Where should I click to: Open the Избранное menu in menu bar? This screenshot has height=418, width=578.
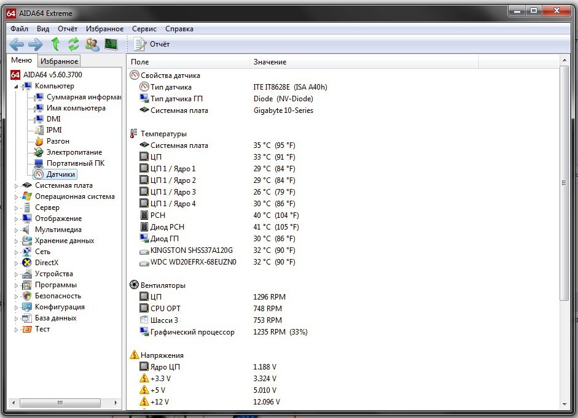click(104, 29)
